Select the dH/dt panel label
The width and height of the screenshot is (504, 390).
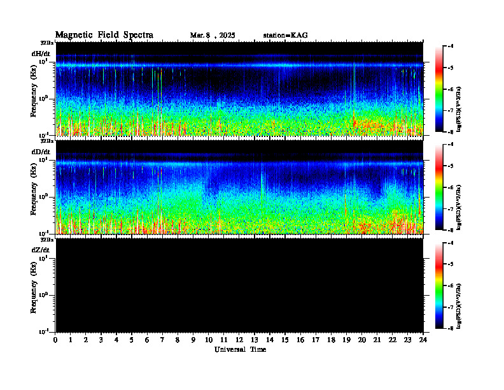[x=41, y=54]
